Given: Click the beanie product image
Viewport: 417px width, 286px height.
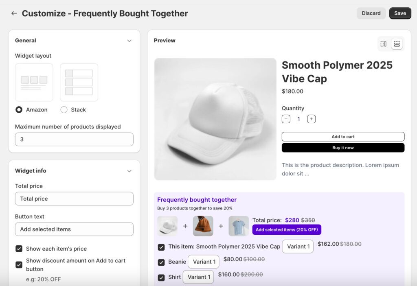Looking at the screenshot, I should (x=203, y=226).
